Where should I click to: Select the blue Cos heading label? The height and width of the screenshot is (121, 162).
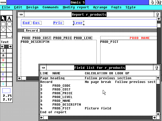click(x=37, y=23)
